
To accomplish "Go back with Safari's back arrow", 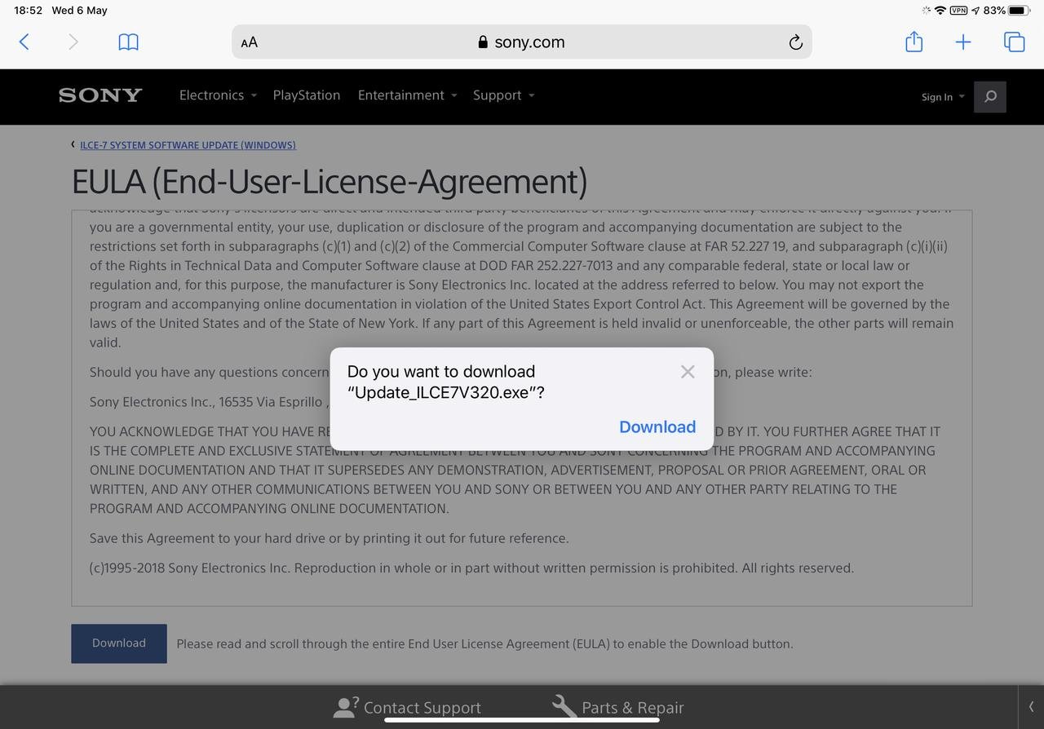I will click(24, 42).
